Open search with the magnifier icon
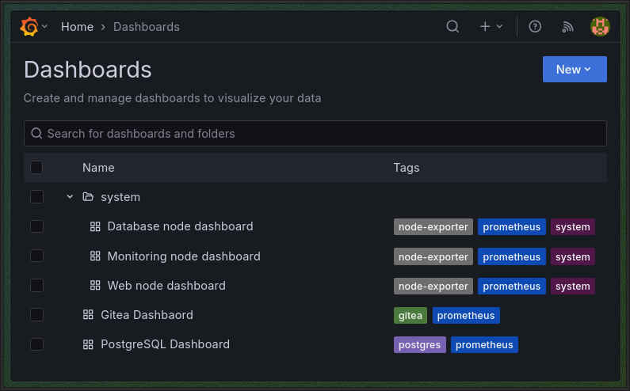Viewport: 630px width, 391px height. [x=452, y=26]
